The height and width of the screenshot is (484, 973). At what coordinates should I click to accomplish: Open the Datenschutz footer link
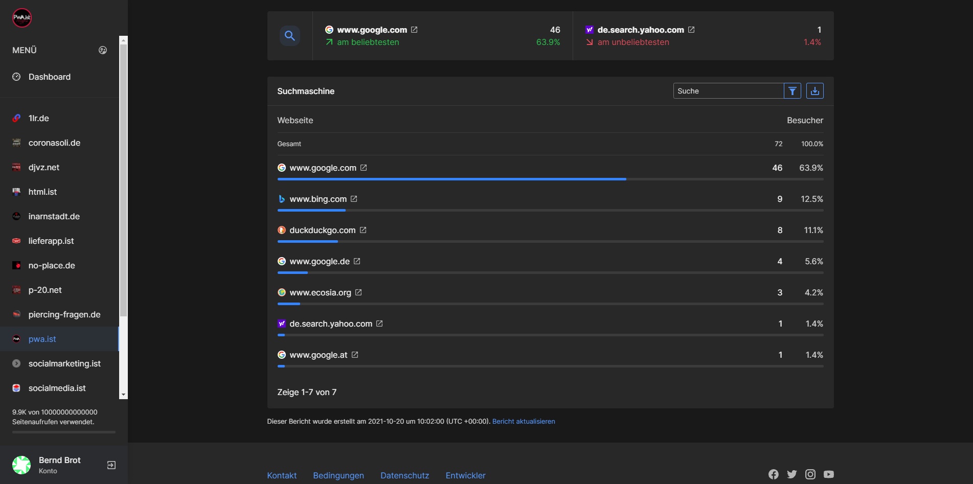[x=404, y=475]
